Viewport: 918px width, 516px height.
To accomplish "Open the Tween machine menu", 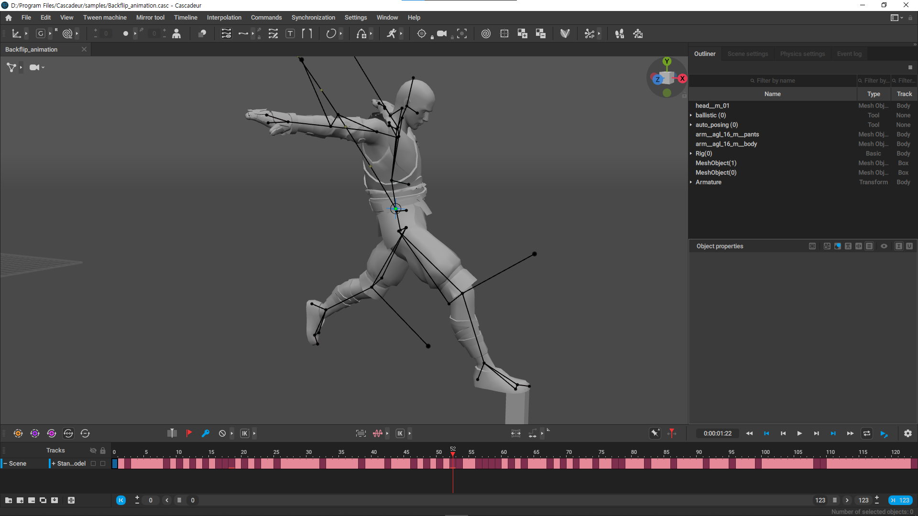I will coord(105,18).
